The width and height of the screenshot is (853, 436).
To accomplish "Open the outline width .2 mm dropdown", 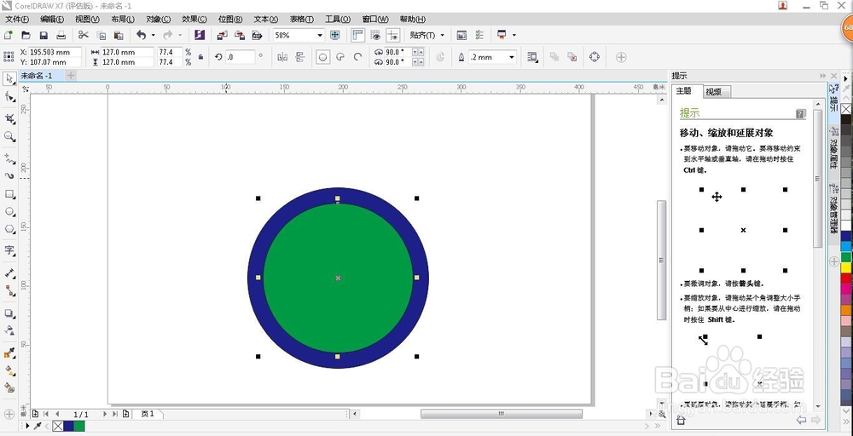I will pos(511,57).
